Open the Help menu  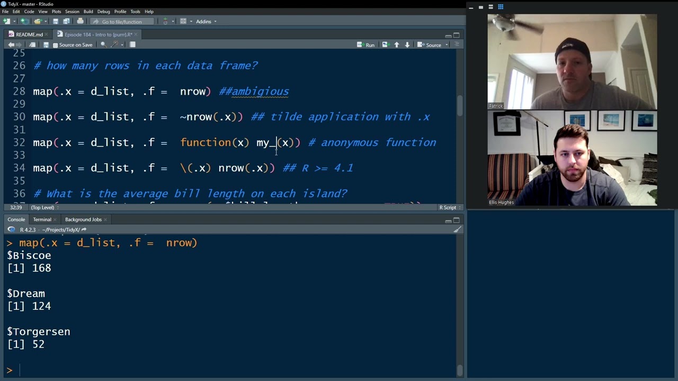[149, 12]
